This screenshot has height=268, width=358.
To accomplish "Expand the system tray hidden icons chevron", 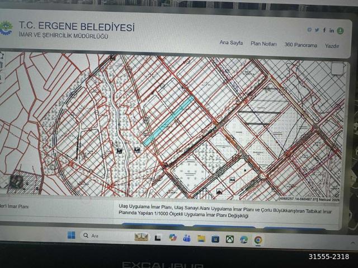I will (x=353, y=243).
